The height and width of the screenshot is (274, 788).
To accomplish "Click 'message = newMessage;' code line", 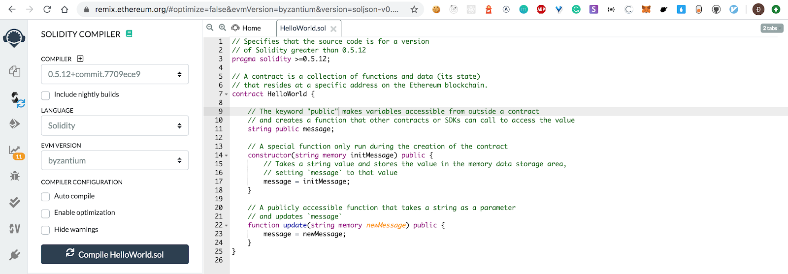I will tap(304, 234).
